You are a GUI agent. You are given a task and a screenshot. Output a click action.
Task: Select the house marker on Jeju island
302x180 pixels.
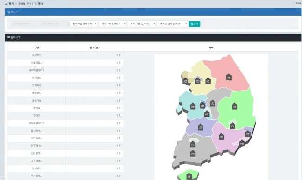[189, 176]
